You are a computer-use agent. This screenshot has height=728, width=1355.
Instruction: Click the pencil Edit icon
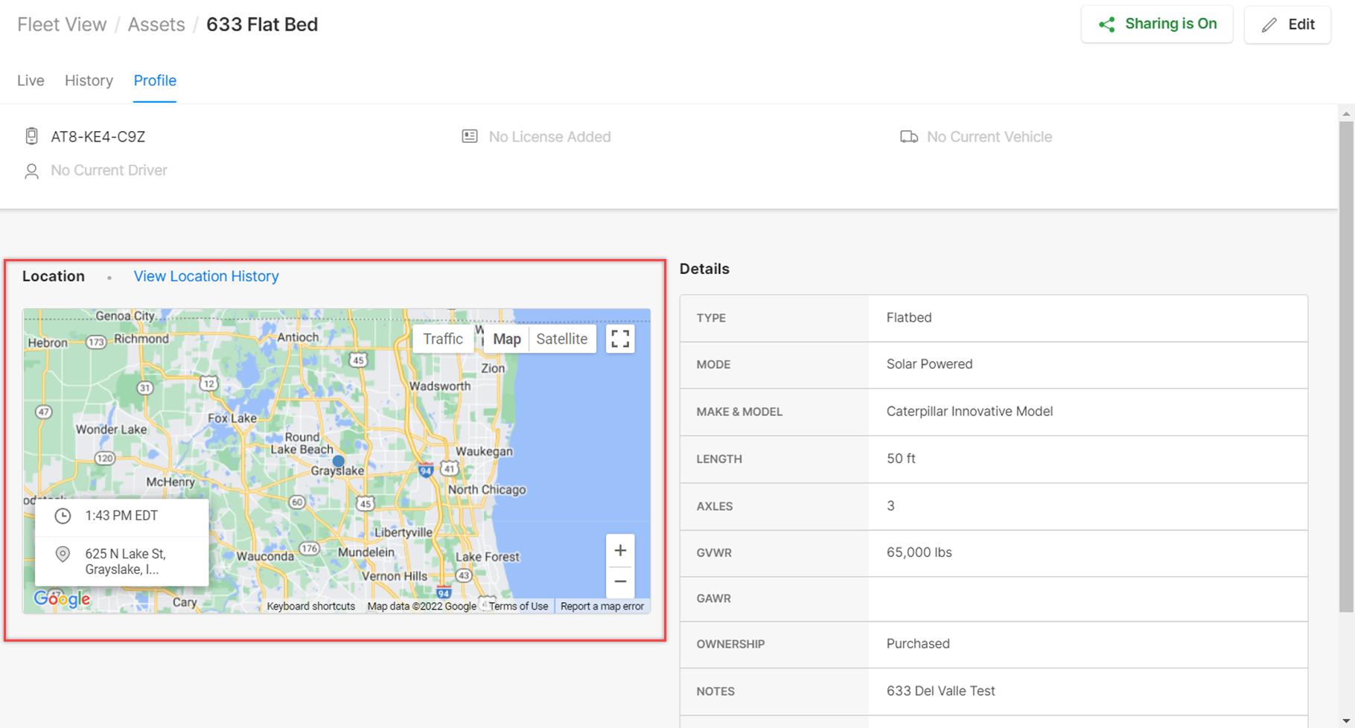tap(1269, 25)
